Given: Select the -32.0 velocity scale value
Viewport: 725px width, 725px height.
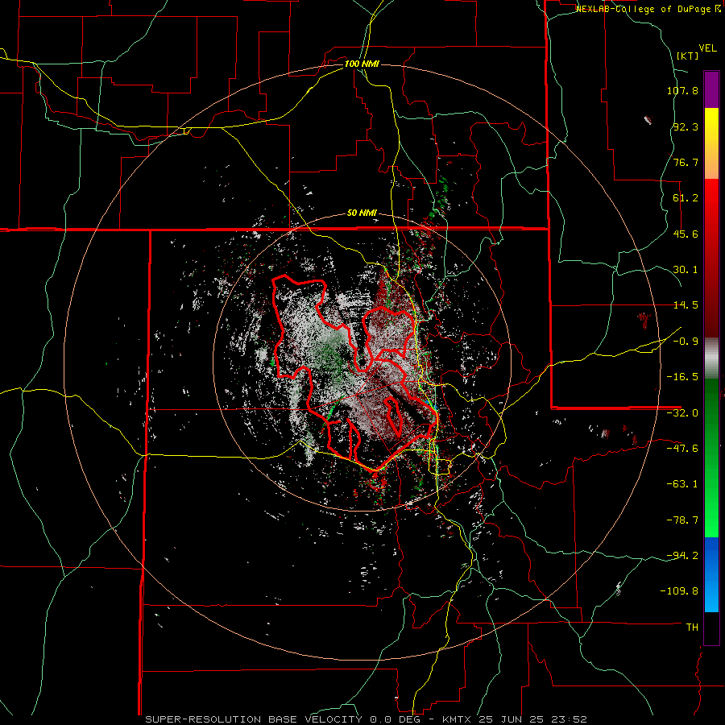Looking at the screenshot, I should pyautogui.click(x=682, y=413).
